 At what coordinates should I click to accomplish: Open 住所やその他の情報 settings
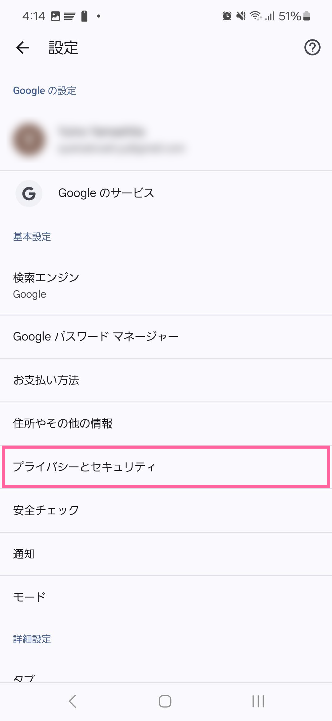166,424
